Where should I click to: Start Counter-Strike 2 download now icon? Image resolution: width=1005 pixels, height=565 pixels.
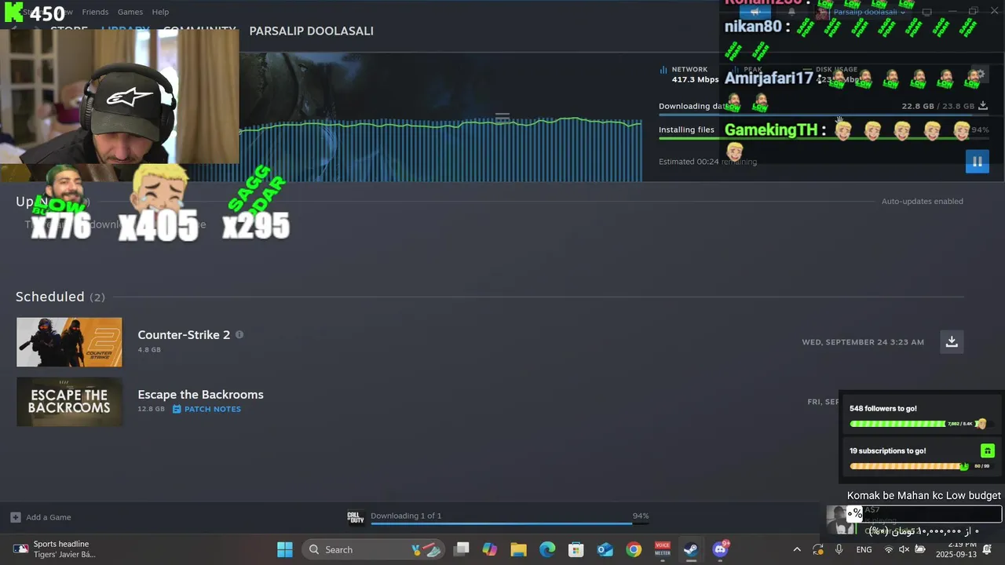(x=952, y=341)
